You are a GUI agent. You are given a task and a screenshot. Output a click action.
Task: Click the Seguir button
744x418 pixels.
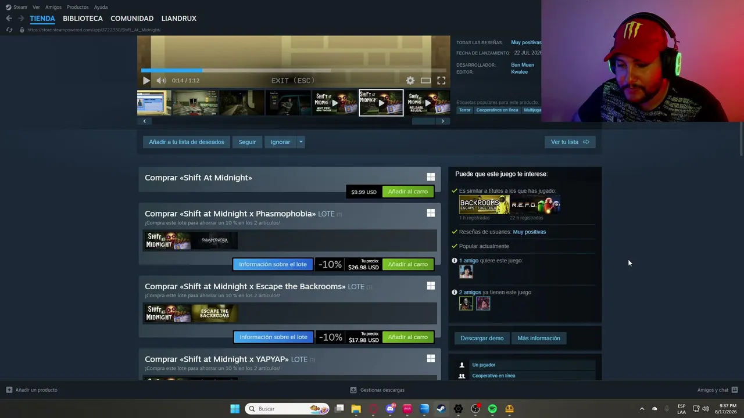(x=247, y=142)
